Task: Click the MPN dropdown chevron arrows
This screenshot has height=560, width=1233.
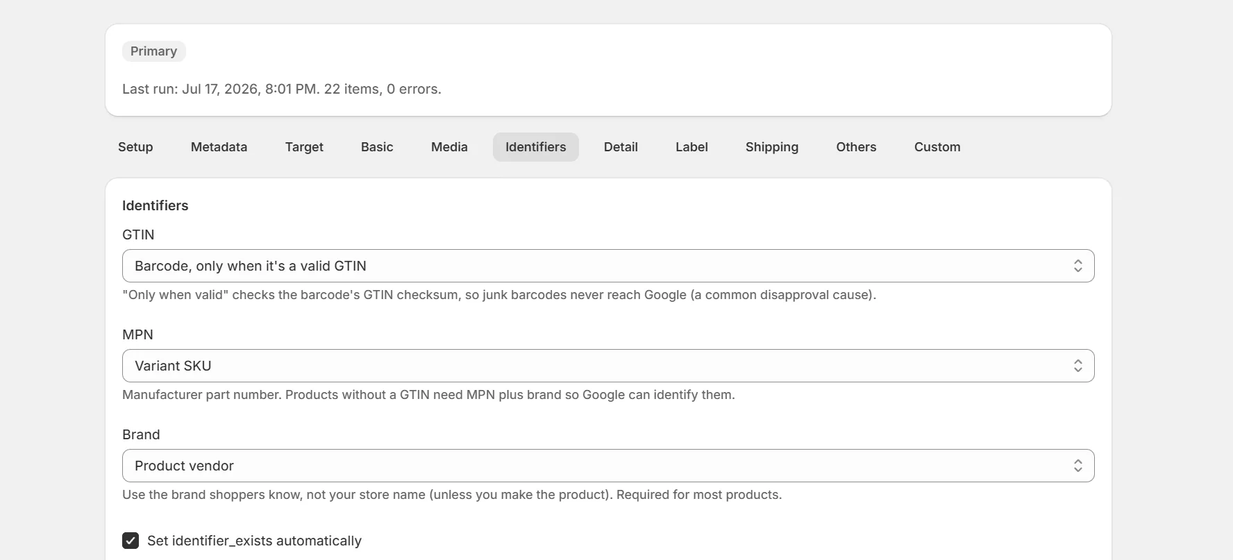Action: click(x=1077, y=366)
